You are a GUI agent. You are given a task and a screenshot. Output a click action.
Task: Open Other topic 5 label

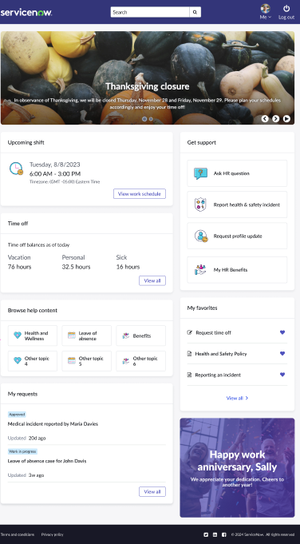91,361
